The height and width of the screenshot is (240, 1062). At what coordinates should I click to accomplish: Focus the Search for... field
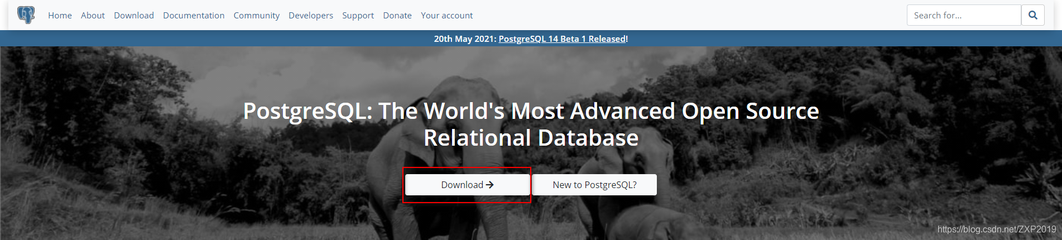coord(964,15)
